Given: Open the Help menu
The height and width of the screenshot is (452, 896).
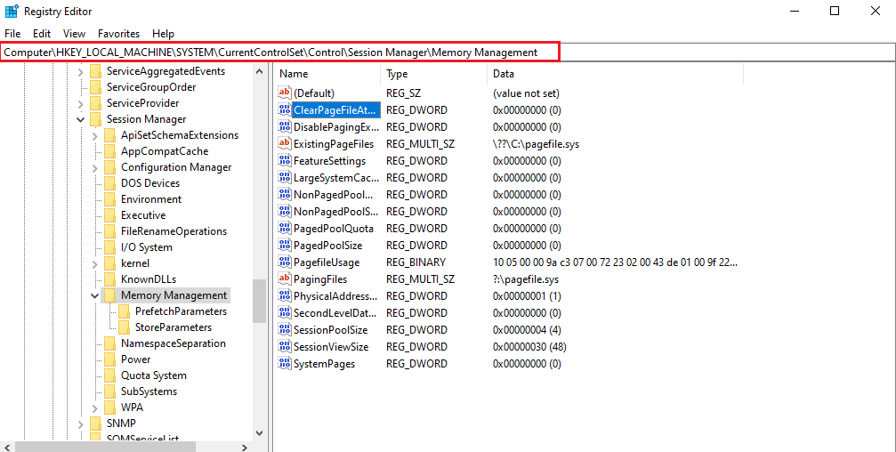Looking at the screenshot, I should tap(163, 34).
